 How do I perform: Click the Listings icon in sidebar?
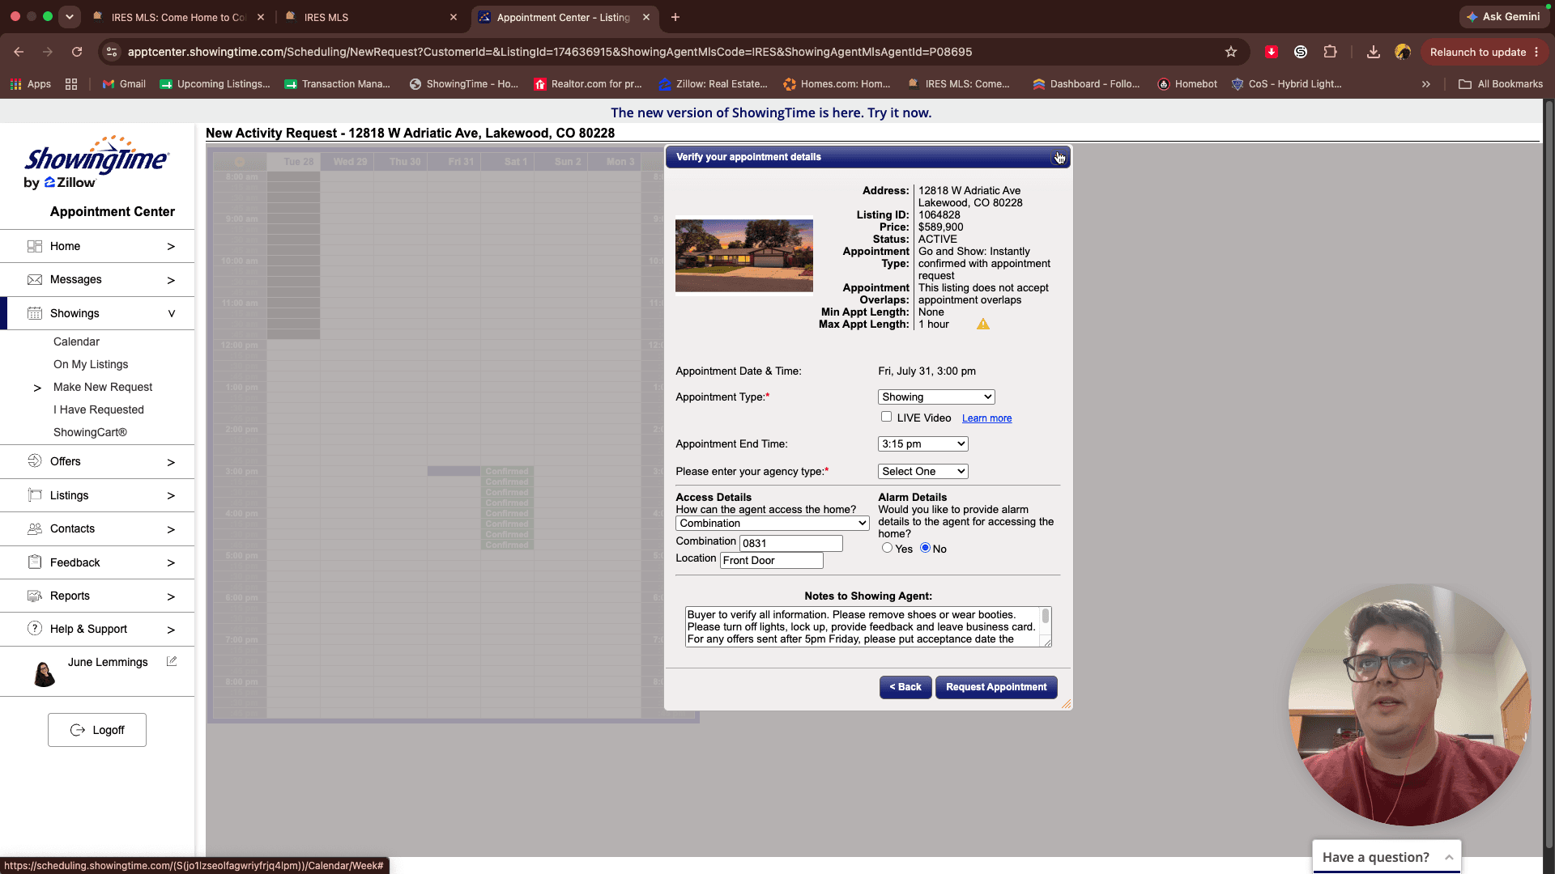pyautogui.click(x=35, y=495)
